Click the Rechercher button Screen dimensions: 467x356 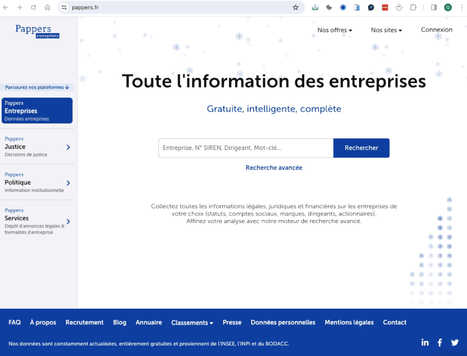point(361,148)
